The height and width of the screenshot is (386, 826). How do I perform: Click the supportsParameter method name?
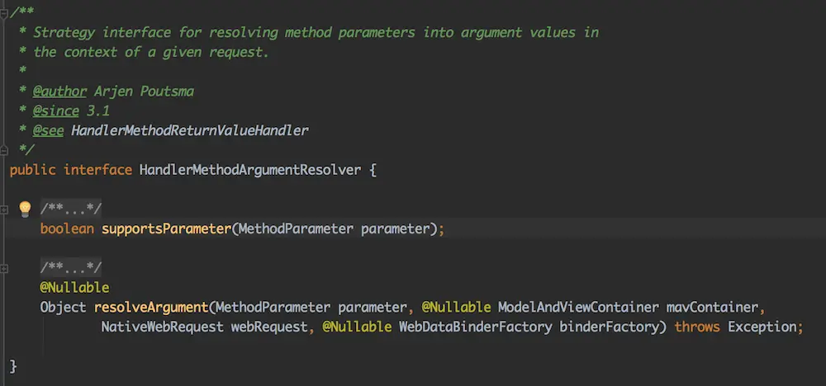coord(166,228)
